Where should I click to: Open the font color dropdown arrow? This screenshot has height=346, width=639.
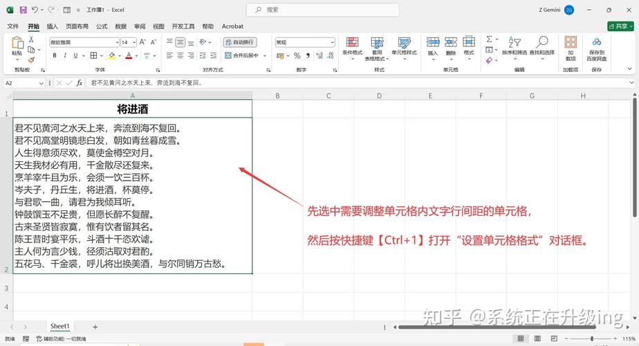136,55
